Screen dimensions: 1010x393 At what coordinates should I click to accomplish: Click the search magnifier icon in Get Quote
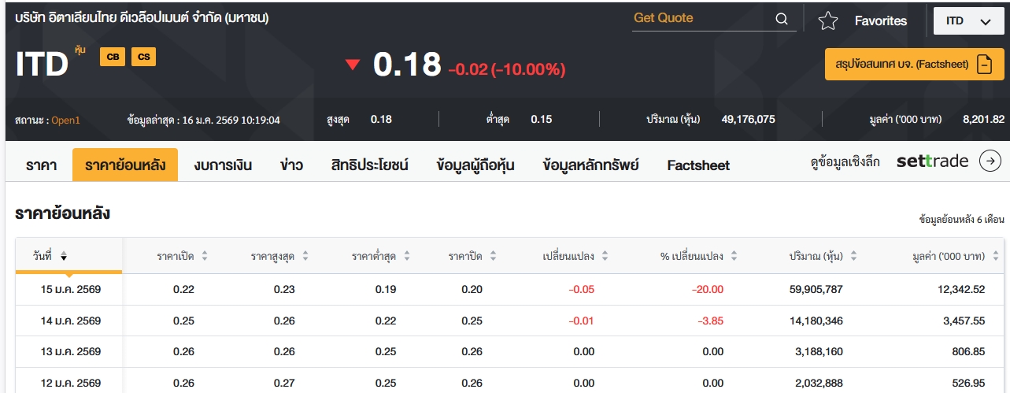coord(781,19)
